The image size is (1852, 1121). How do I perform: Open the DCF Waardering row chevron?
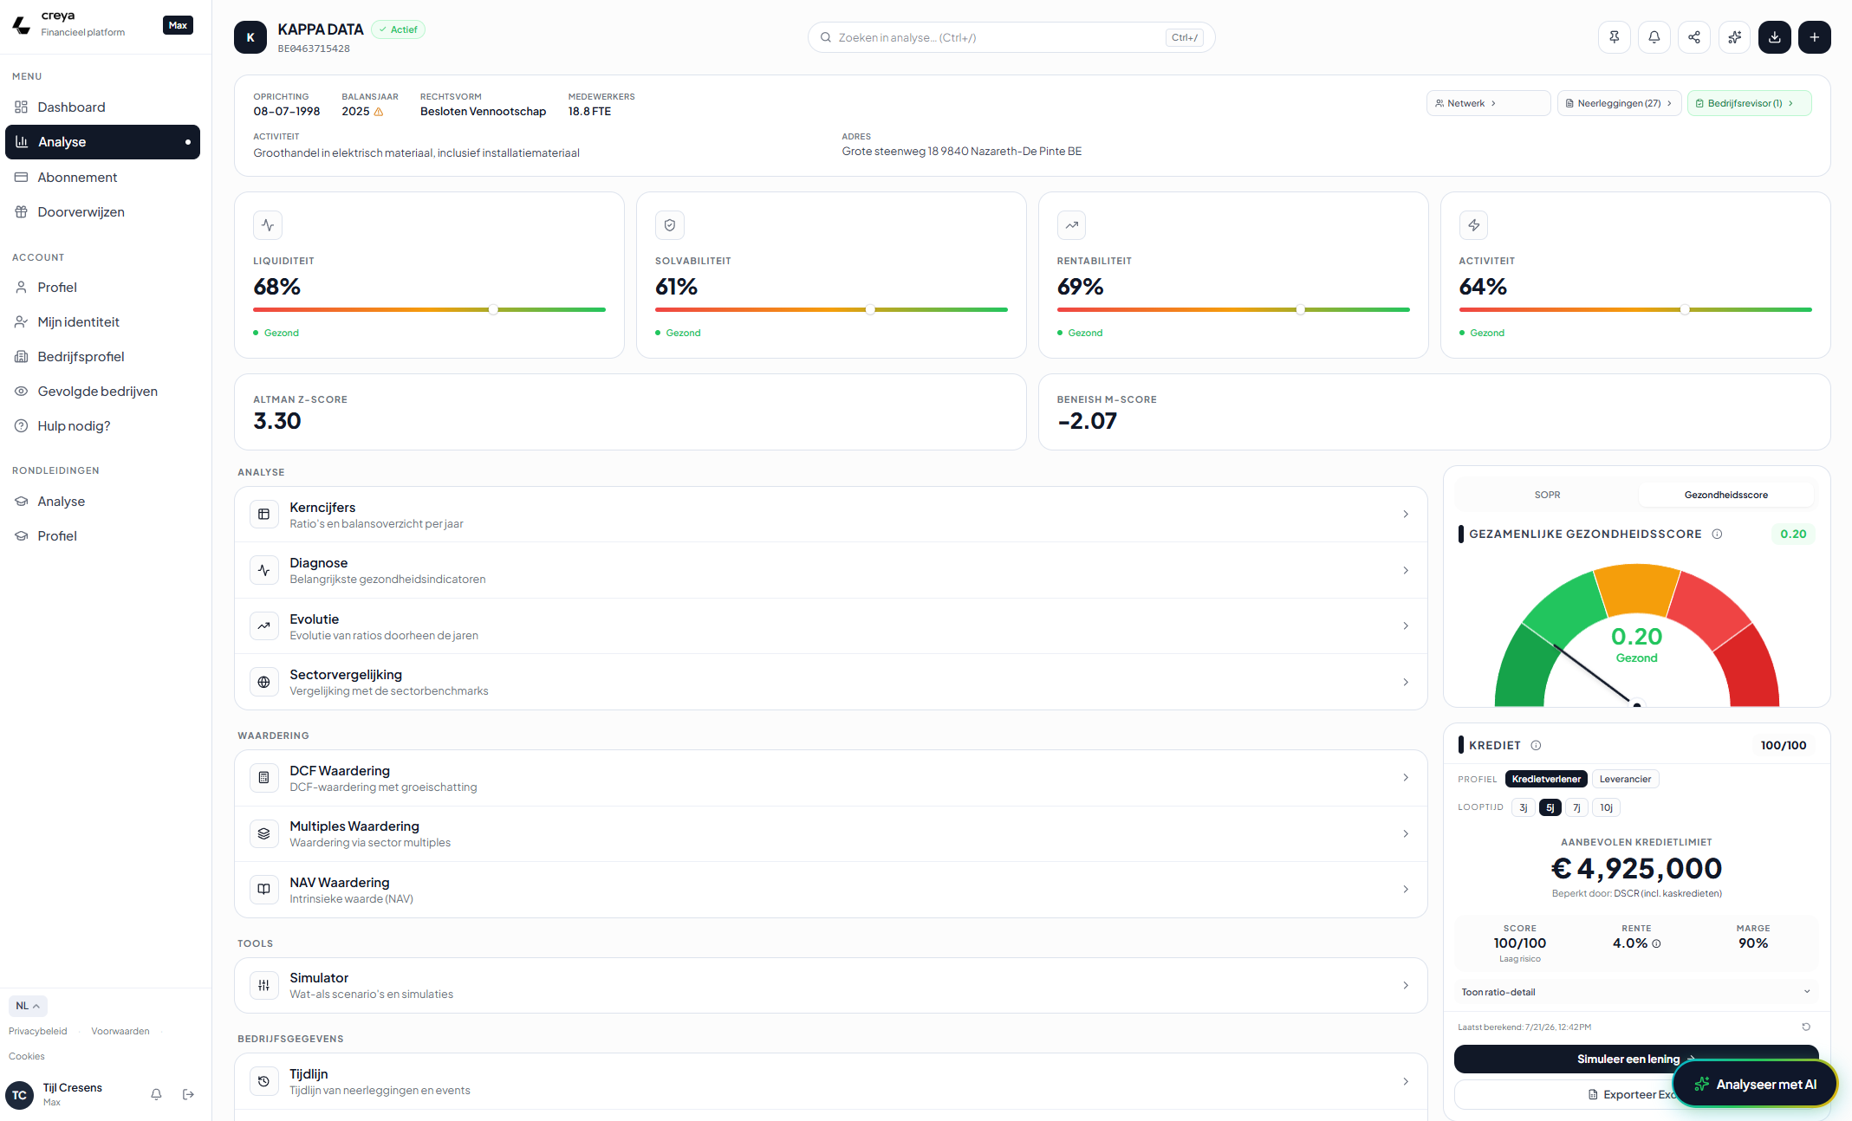point(1406,778)
